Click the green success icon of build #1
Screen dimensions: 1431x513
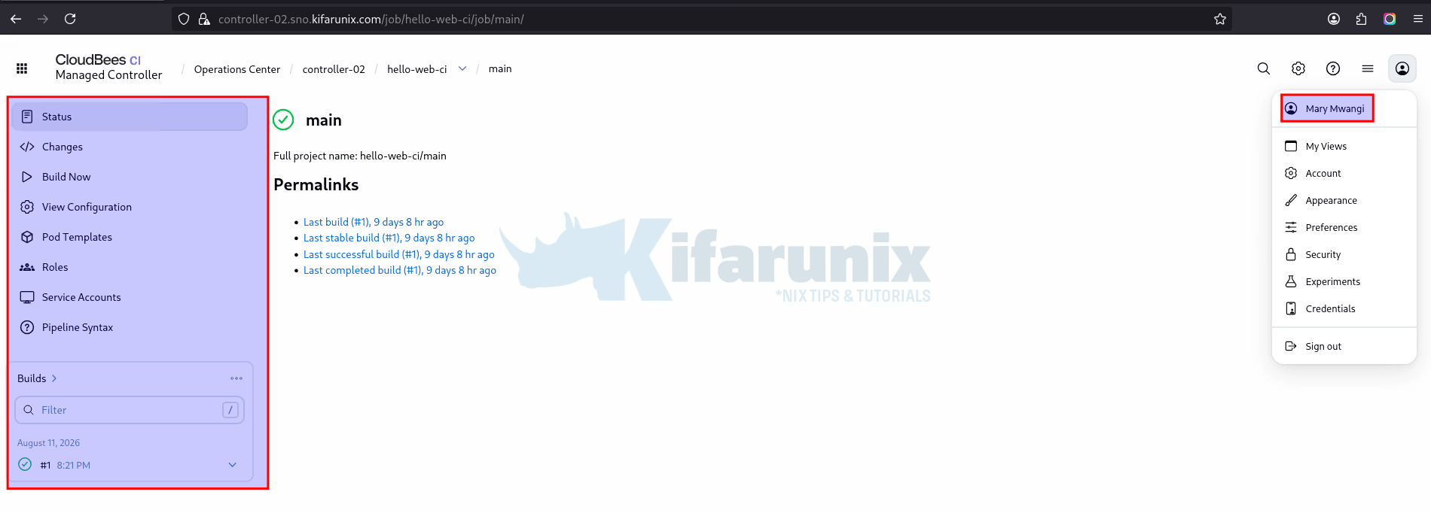[x=25, y=464]
